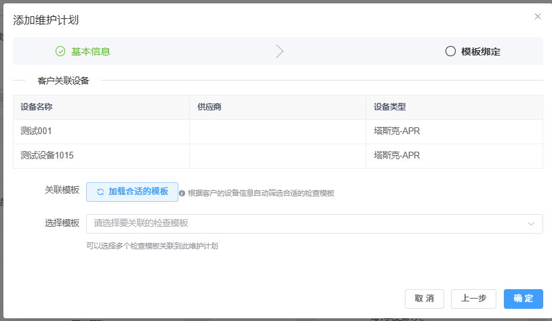This screenshot has height=321, width=552.
Task: Click the 设备名称 column header
Action: 37,107
